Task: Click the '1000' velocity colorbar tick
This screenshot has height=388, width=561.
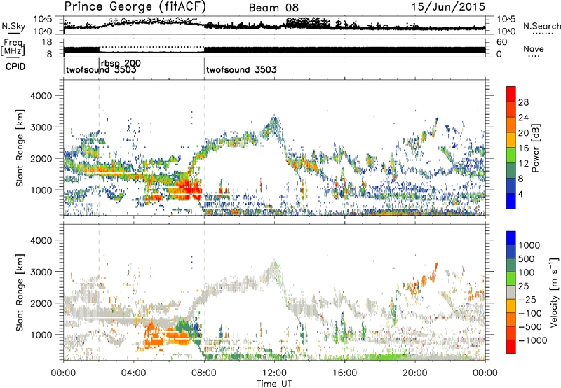Action: point(529,245)
